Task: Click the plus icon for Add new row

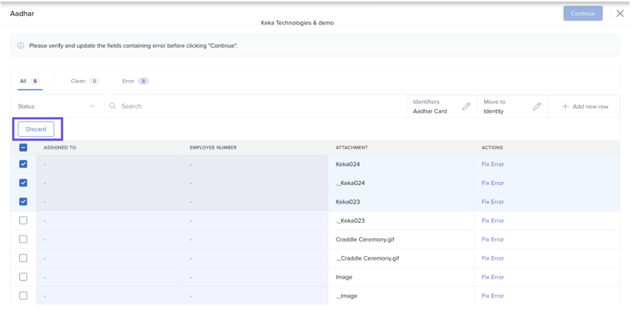Action: coord(565,106)
